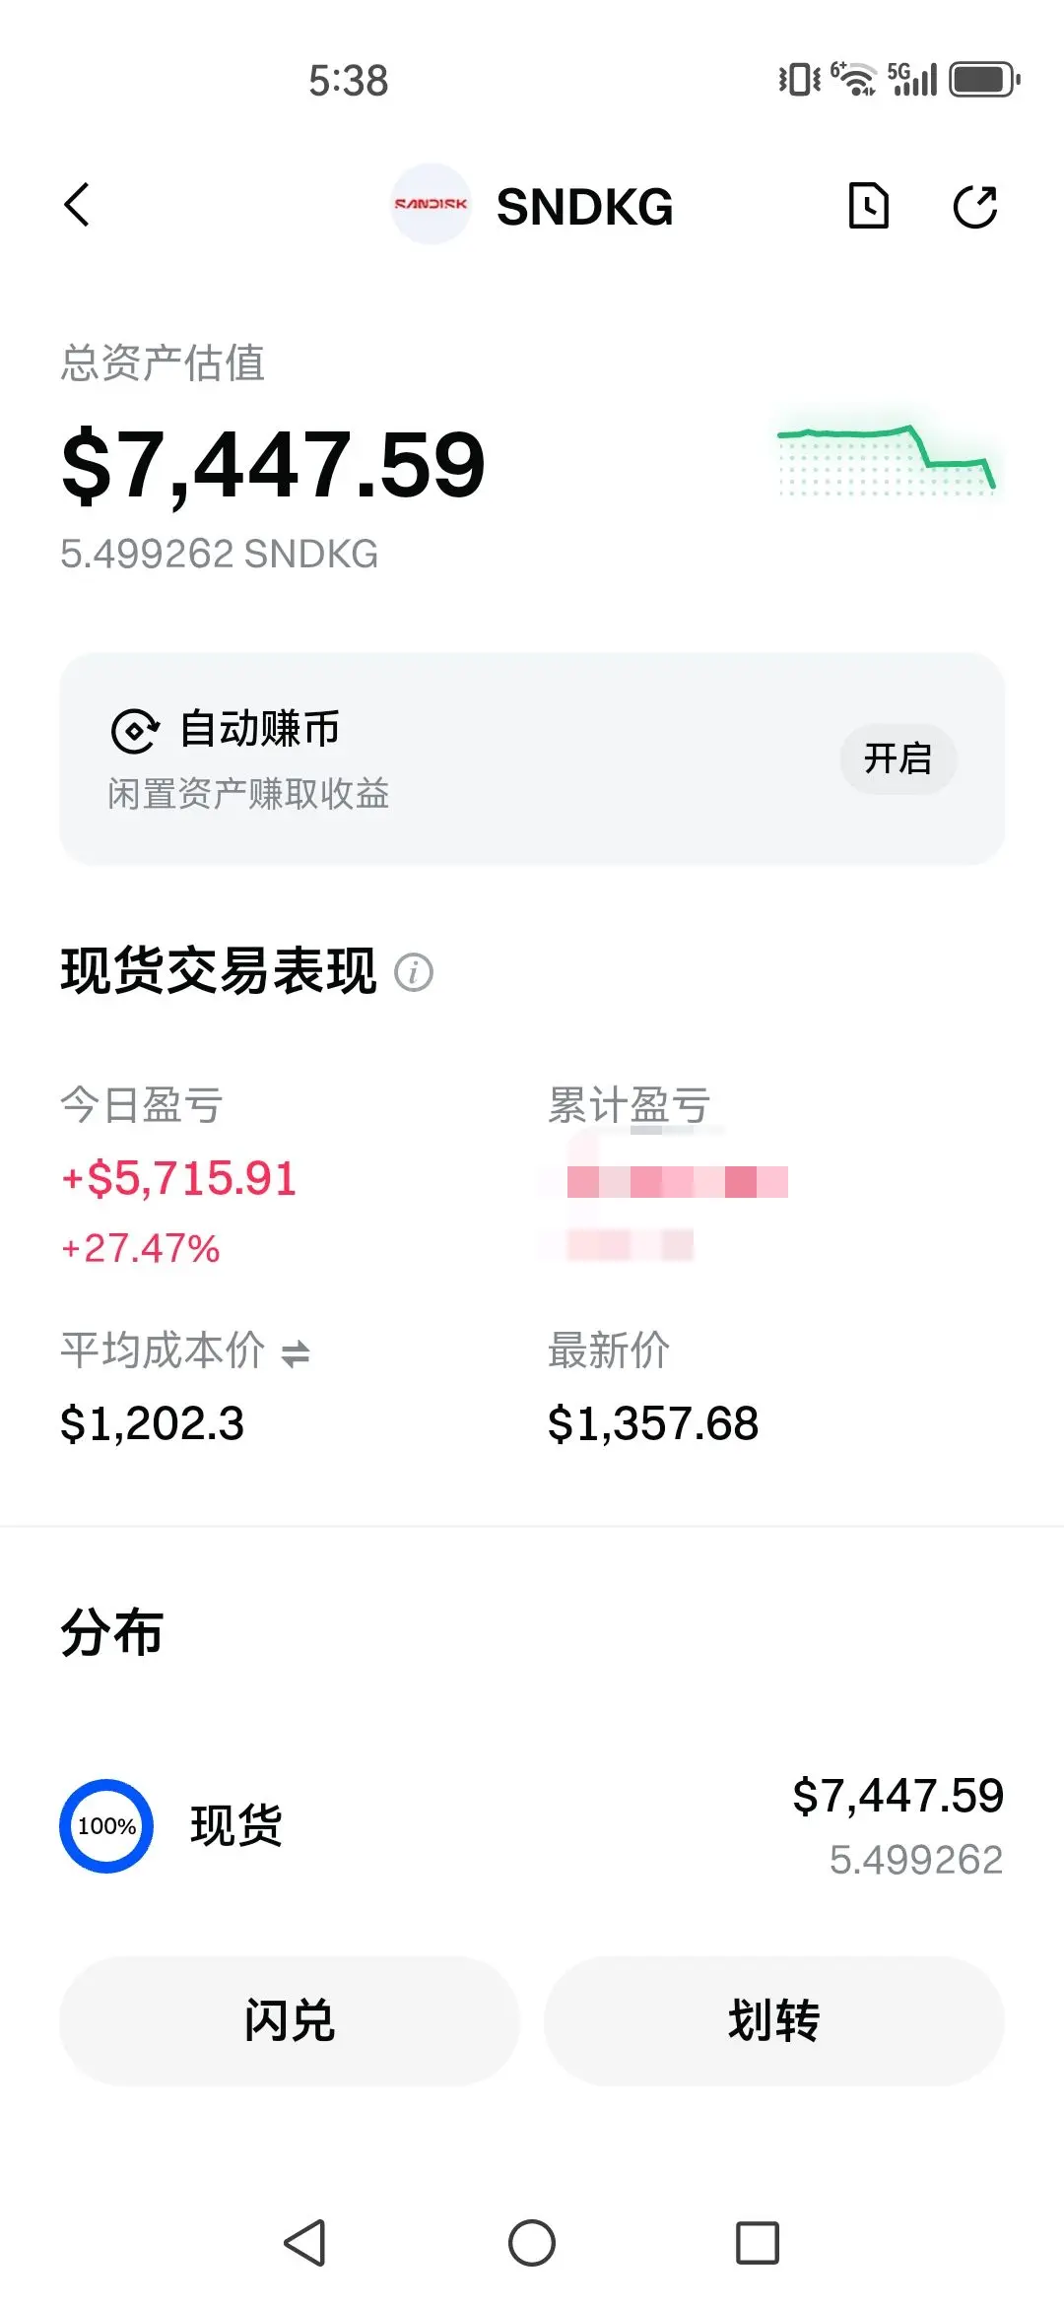Select the 现货 distribution row
This screenshot has height=2305, width=1064.
[x=532, y=1825]
